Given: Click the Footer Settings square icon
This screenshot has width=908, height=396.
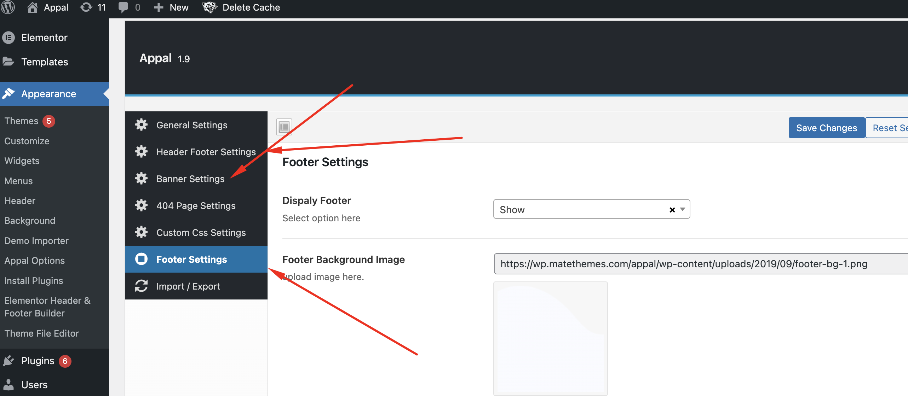Looking at the screenshot, I should 141,259.
